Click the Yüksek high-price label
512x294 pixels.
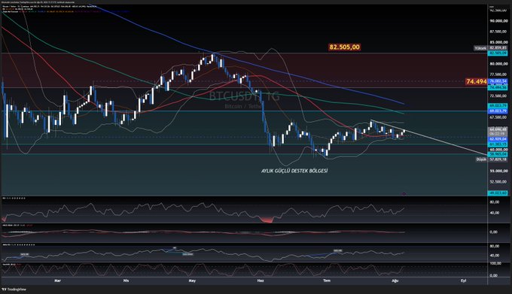480,48
